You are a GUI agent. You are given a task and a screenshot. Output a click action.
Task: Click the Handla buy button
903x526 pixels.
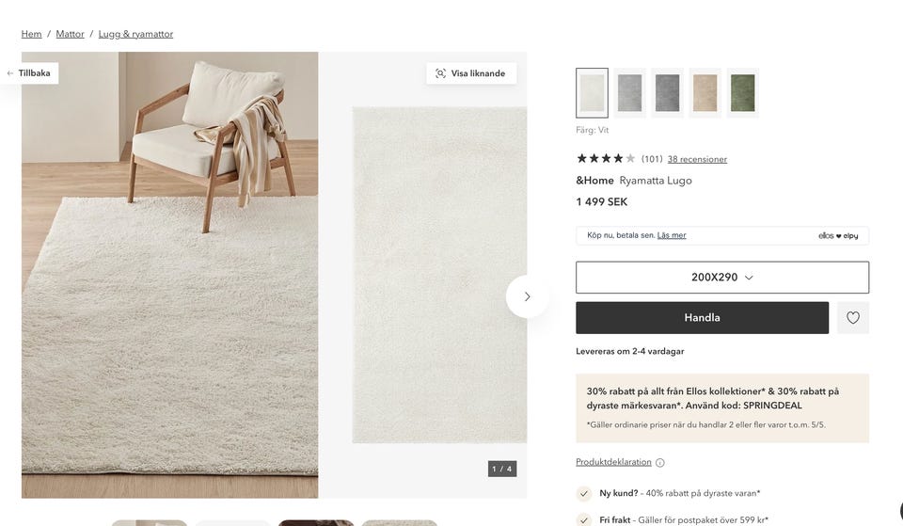tap(702, 317)
